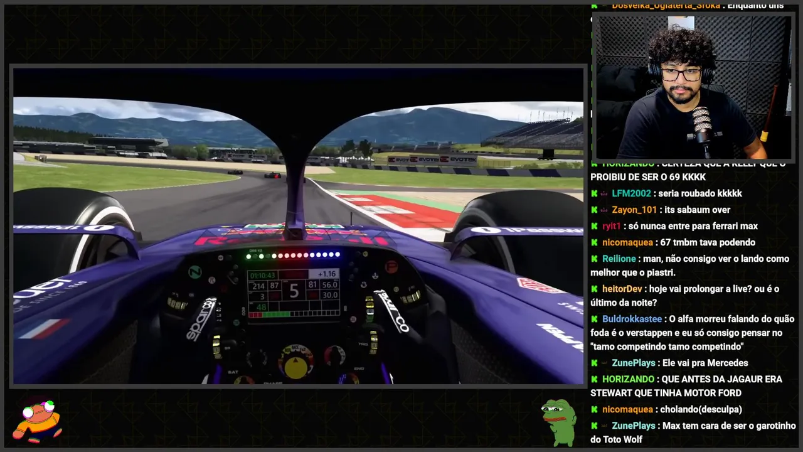Click the streamer webcam feed
Screen dimensions: 803x452
[693, 87]
